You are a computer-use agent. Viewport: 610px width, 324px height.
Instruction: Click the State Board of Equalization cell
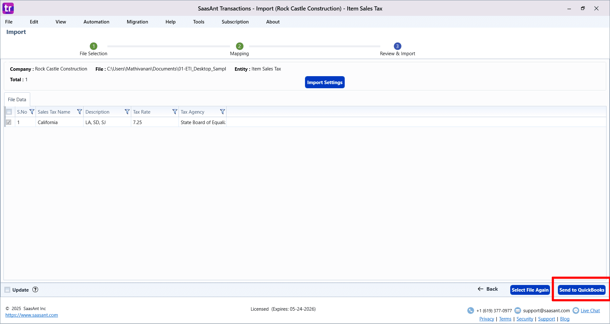coord(202,122)
